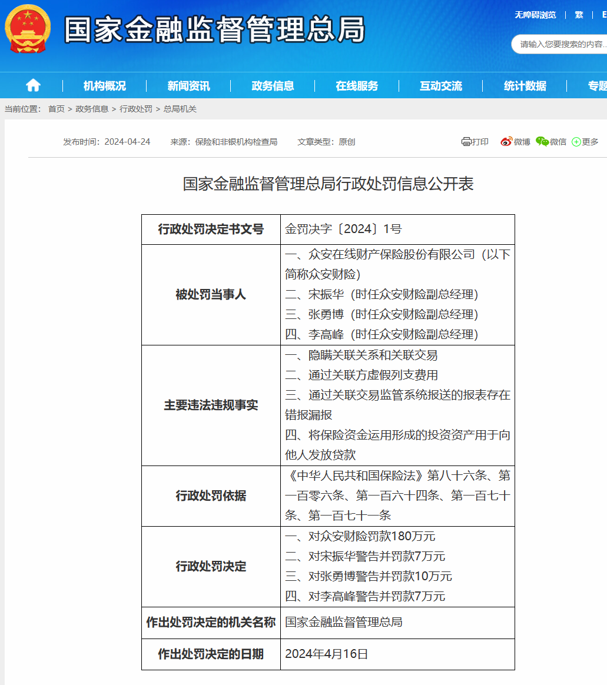Open the 机构概况 menu
The image size is (607, 685).
pyautogui.click(x=104, y=86)
